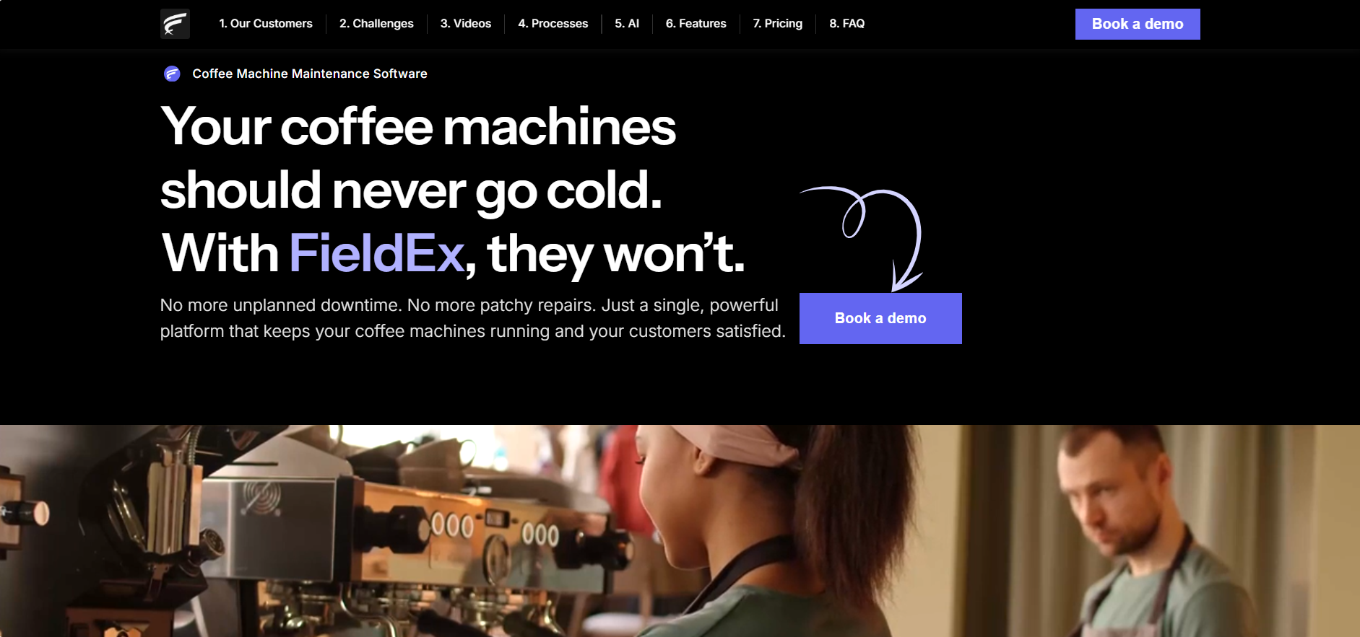This screenshot has width=1360, height=637.
Task: Click the FieldEx logo in navbar
Action: [175, 24]
